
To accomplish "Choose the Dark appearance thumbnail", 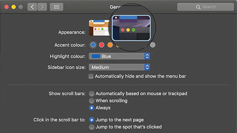I will click(x=131, y=28).
